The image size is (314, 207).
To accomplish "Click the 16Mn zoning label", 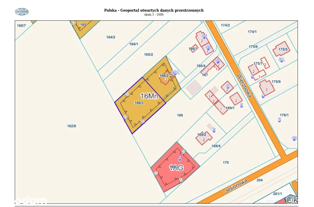I will (x=149, y=96).
